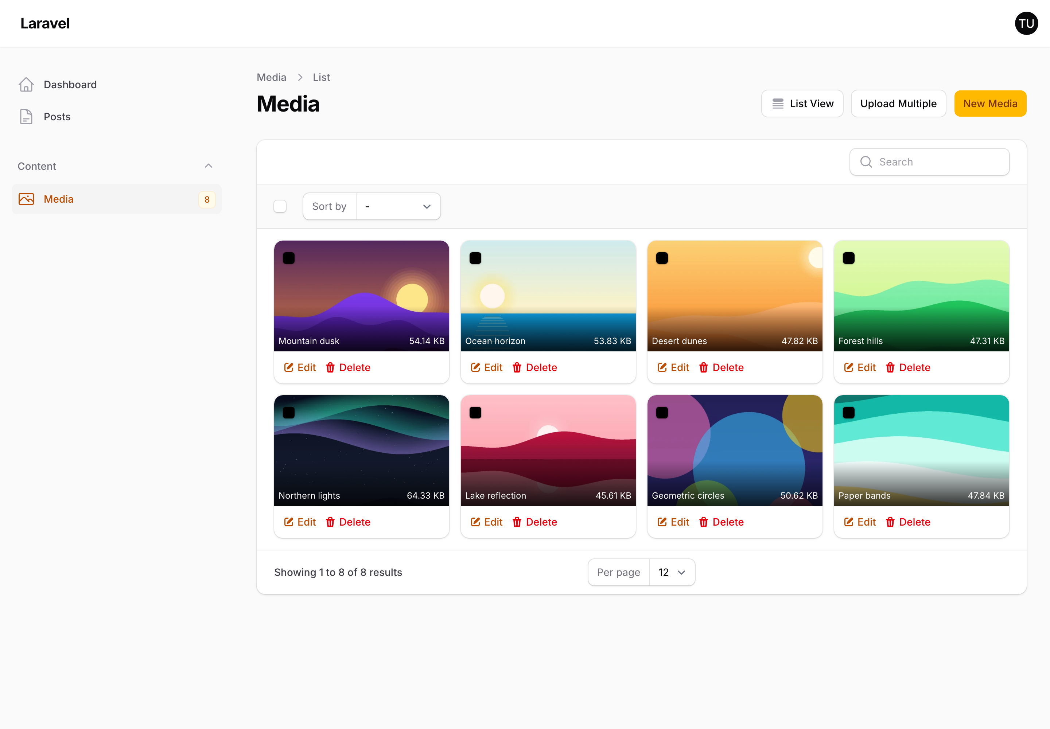
Task: Collapse the Content sidebar group
Action: (x=208, y=166)
